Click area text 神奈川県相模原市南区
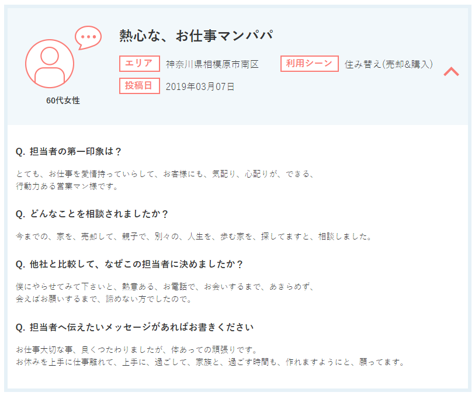 click(212, 64)
